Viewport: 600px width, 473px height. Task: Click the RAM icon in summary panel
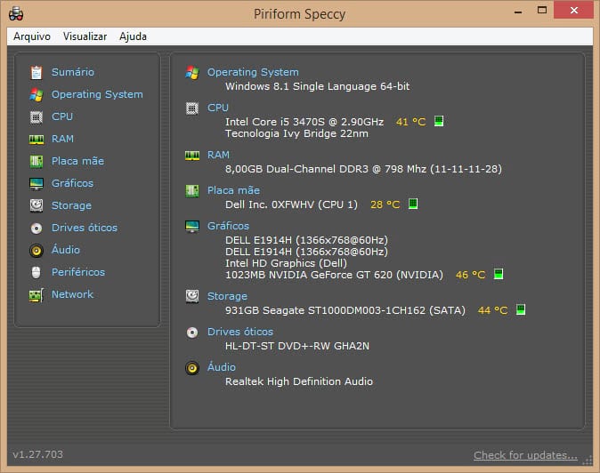coord(192,156)
